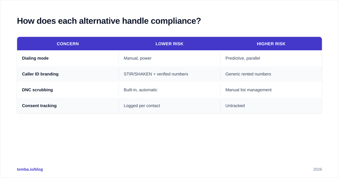Click the 'STIR/SHAKEN + verified numbers' cell
Image resolution: width=339 pixels, height=178 pixels.
169,74
